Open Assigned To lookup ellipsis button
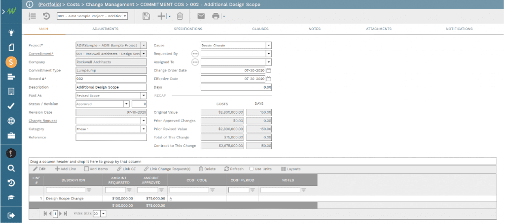The height and width of the screenshot is (224, 505). (x=195, y=62)
